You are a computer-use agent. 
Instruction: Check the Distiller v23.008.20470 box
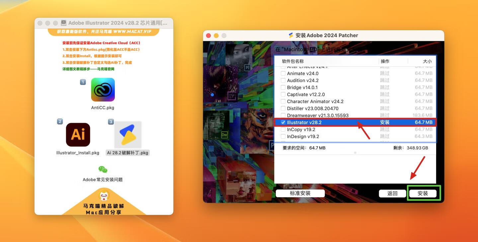pos(283,108)
